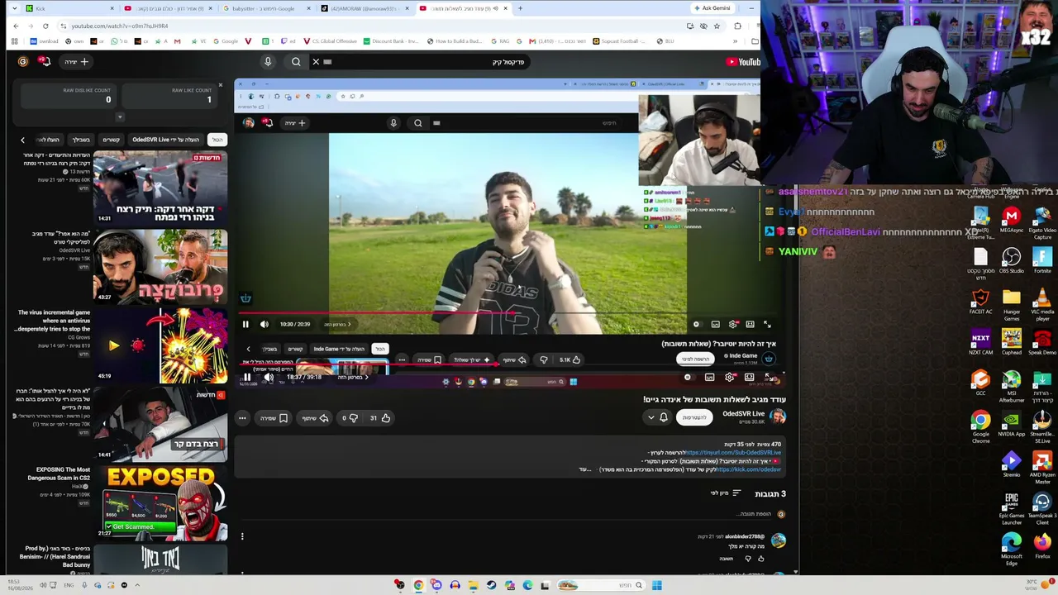
Task: Dislike the video showing 0 dislikes
Action: click(x=350, y=418)
